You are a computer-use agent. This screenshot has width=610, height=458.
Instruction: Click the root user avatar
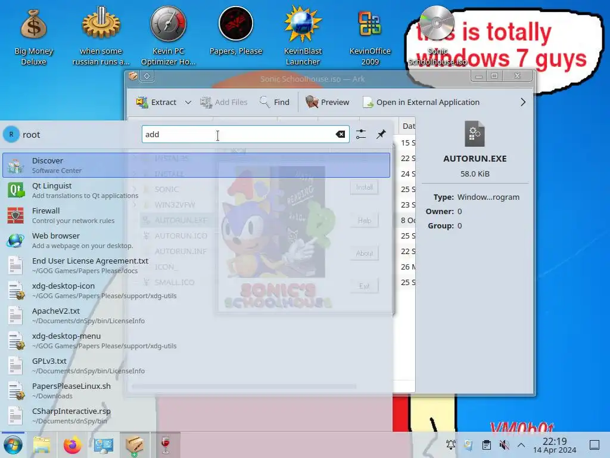click(11, 134)
